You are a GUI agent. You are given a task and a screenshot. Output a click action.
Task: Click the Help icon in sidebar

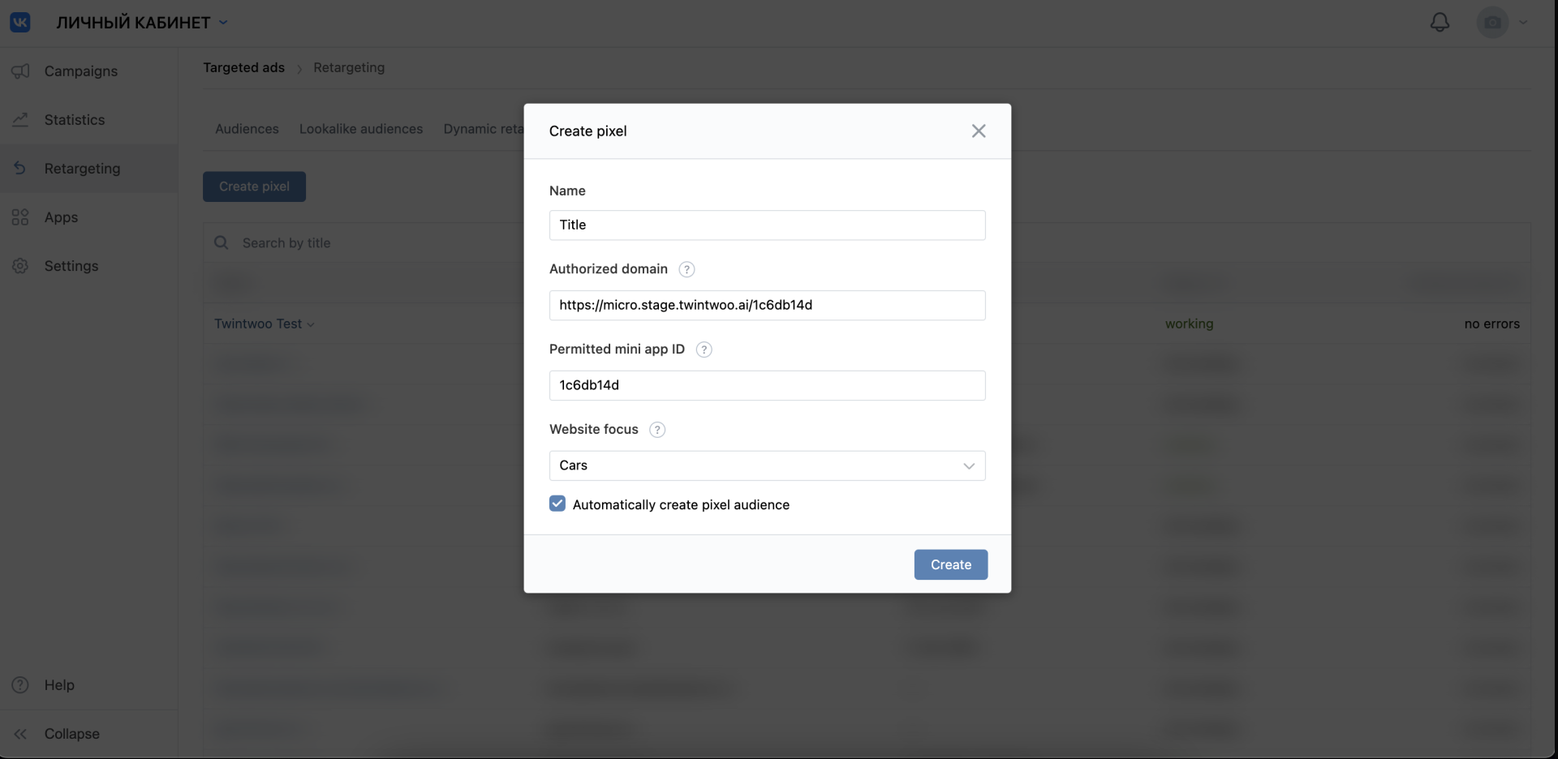pyautogui.click(x=20, y=684)
